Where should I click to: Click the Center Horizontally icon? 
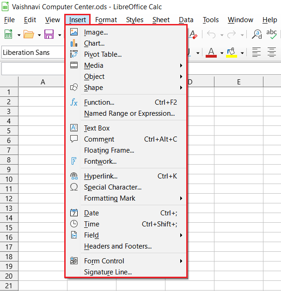(x=272, y=52)
